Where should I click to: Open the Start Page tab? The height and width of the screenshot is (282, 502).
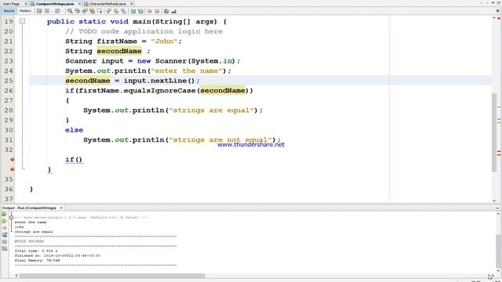point(11,4)
